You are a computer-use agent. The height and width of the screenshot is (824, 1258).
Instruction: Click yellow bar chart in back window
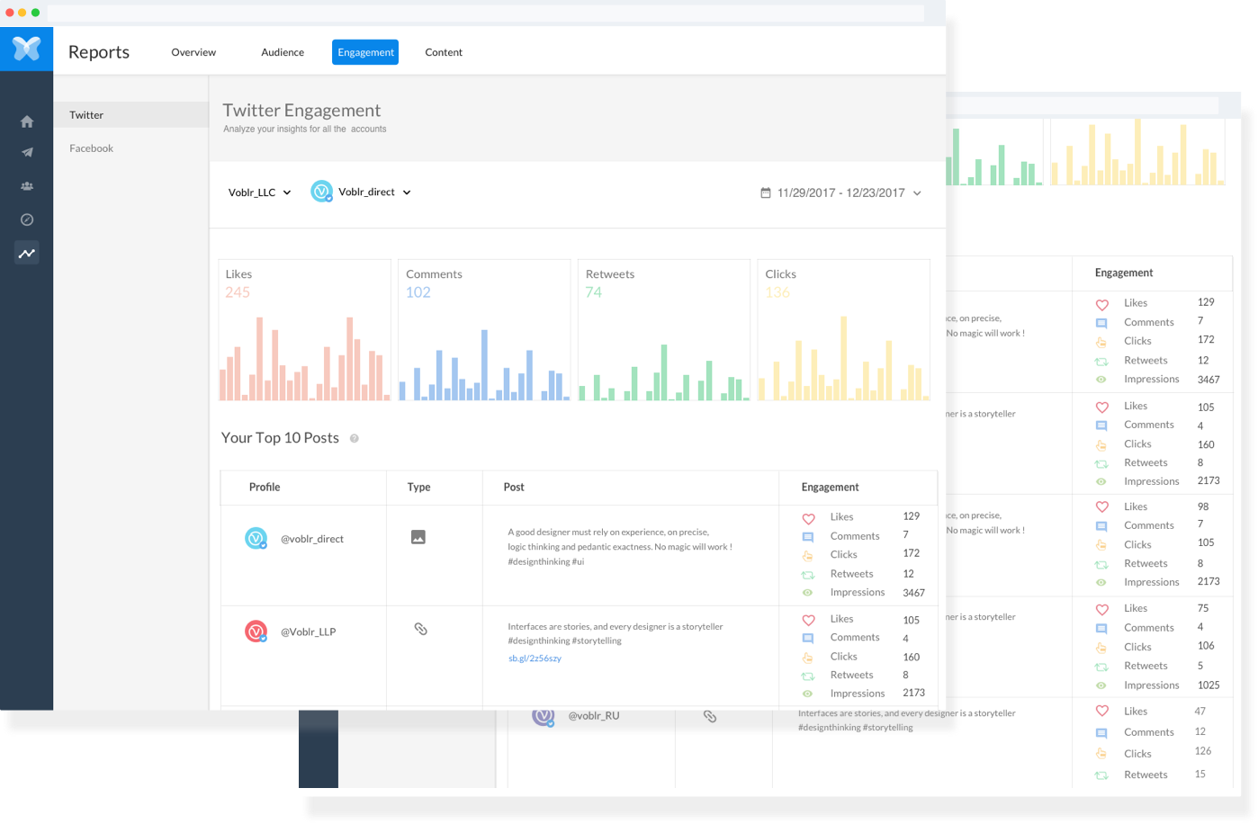pos(1137,153)
